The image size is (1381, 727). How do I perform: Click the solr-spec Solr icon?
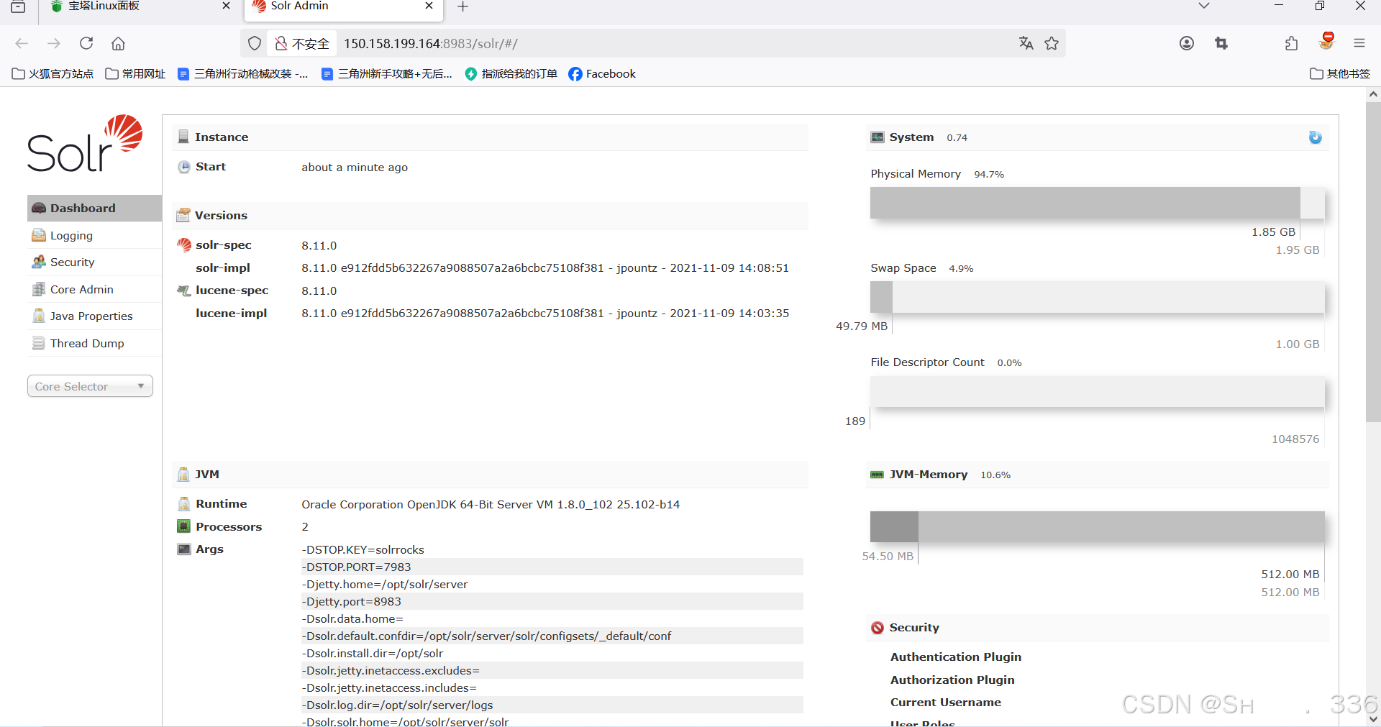[x=184, y=245]
